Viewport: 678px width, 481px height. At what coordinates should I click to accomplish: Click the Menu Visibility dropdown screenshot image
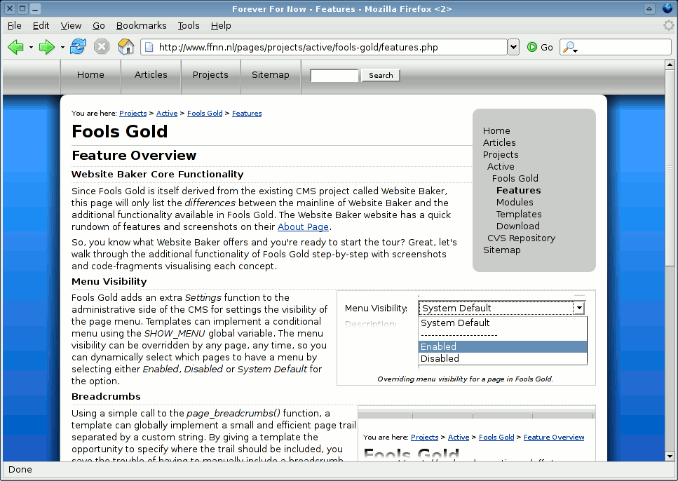(466, 337)
